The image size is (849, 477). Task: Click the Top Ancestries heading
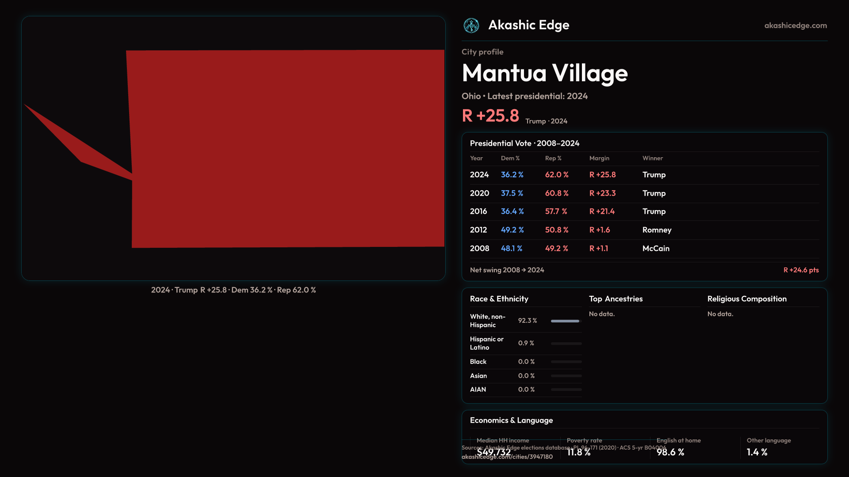pyautogui.click(x=616, y=299)
